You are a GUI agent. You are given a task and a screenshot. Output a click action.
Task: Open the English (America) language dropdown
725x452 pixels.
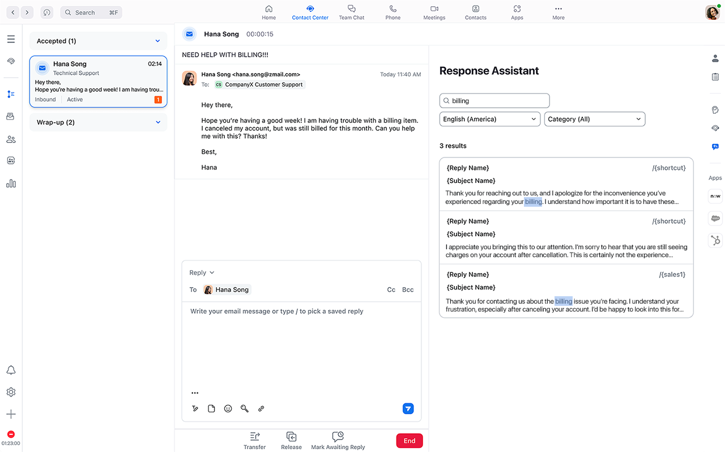point(490,119)
